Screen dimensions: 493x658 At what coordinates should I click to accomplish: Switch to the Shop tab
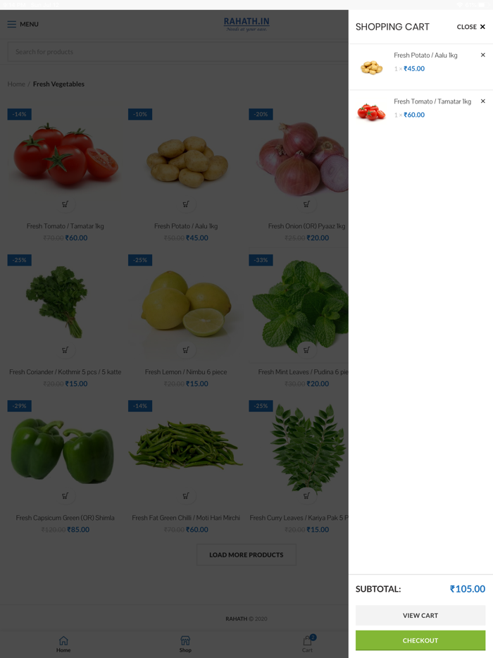tap(185, 644)
